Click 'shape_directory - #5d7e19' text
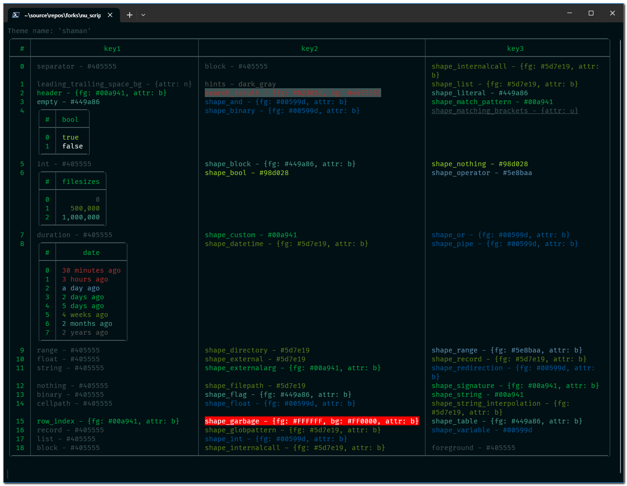This screenshot has height=486, width=627. pyautogui.click(x=258, y=350)
